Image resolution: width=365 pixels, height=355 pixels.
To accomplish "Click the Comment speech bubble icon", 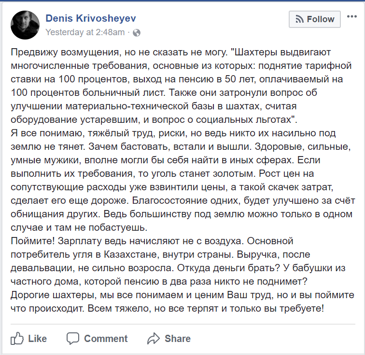I will (x=74, y=338).
